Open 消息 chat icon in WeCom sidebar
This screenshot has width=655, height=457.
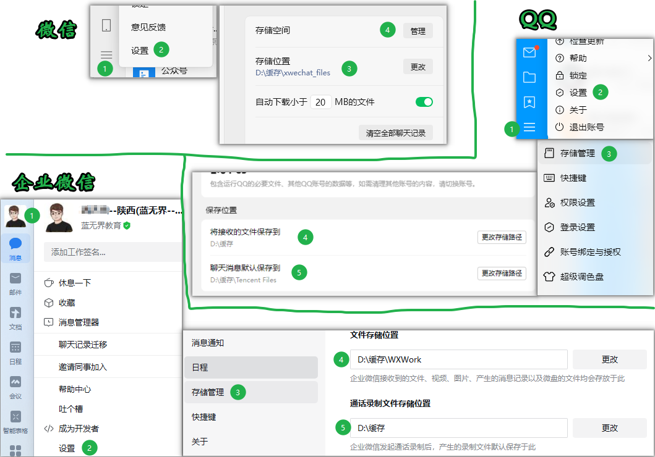click(15, 248)
